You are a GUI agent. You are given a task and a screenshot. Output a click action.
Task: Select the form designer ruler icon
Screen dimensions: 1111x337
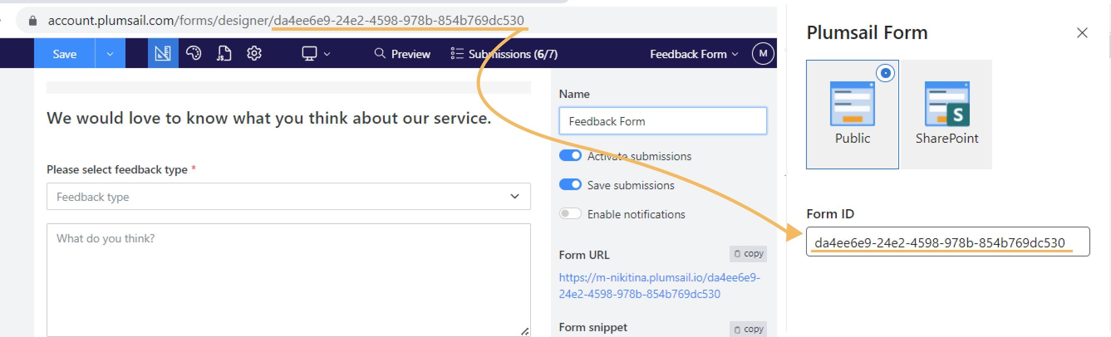pyautogui.click(x=163, y=54)
